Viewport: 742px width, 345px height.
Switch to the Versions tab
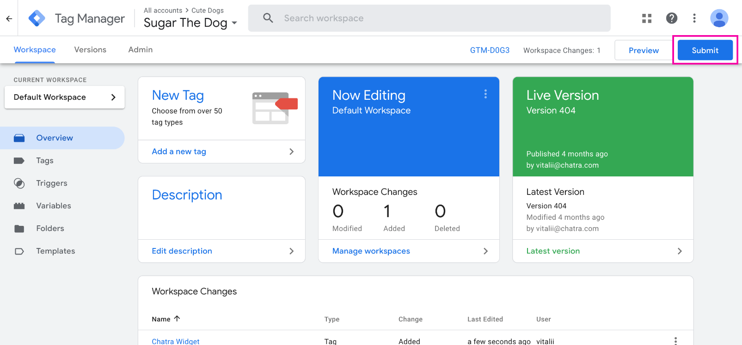tap(90, 50)
